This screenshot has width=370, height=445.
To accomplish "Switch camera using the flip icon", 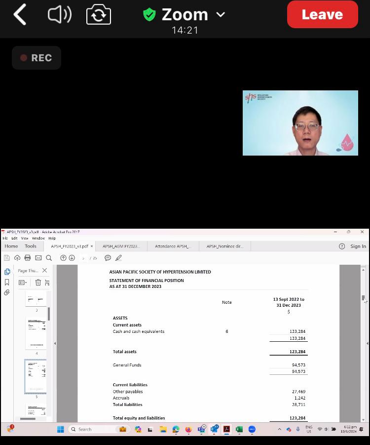I will point(99,15).
